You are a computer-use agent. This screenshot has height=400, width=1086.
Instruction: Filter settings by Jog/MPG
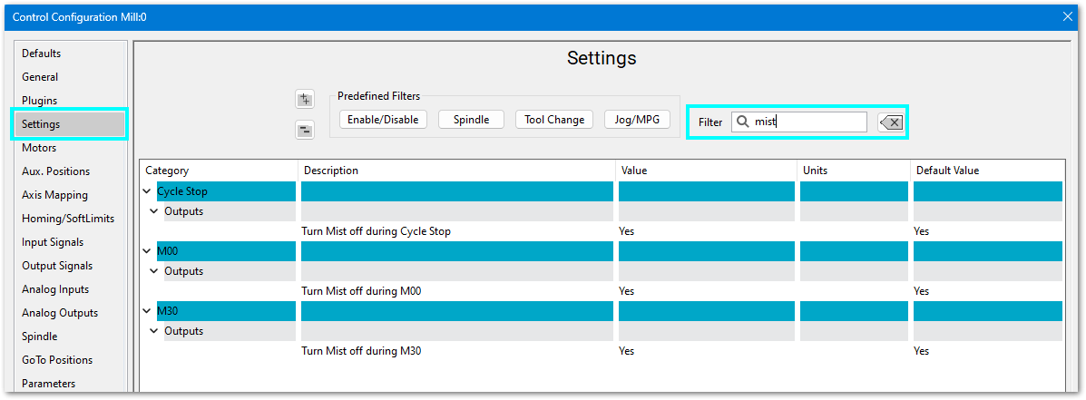coord(637,120)
